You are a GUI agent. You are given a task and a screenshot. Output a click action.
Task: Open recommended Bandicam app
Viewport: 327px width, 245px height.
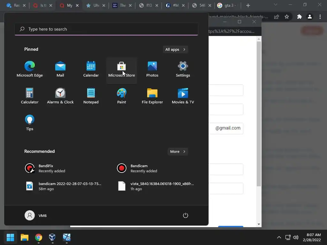point(154,168)
